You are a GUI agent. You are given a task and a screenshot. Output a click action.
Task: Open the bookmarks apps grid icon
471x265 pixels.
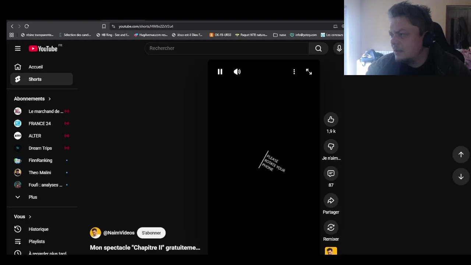coord(11,35)
